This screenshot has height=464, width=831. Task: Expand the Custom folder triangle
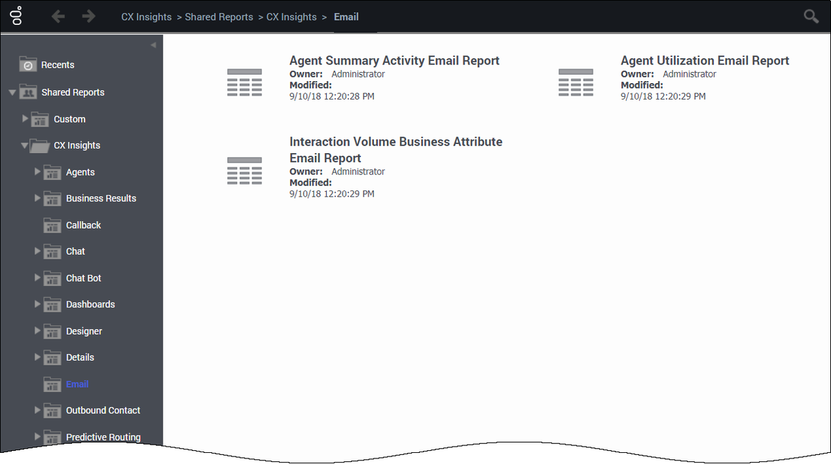click(26, 118)
